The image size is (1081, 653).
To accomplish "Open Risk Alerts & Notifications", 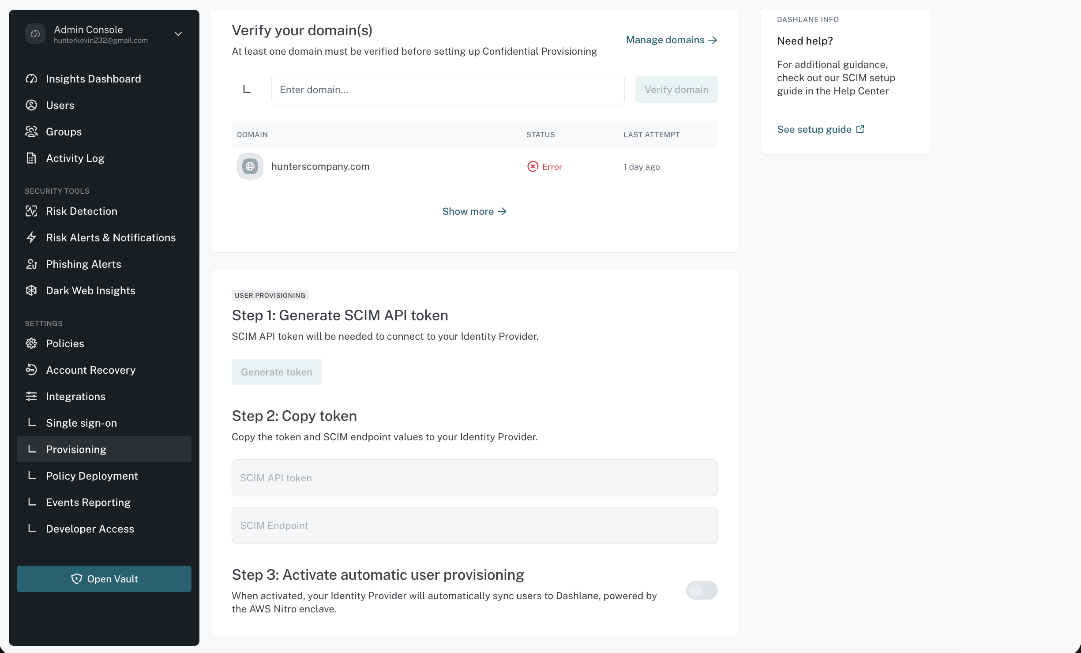I will [111, 237].
